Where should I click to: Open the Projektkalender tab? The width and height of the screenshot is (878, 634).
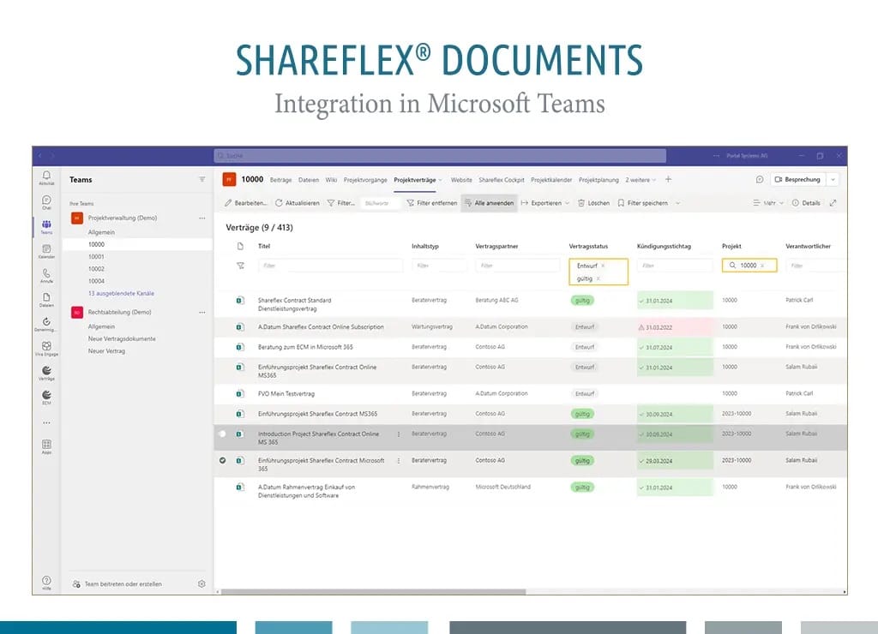(x=552, y=179)
